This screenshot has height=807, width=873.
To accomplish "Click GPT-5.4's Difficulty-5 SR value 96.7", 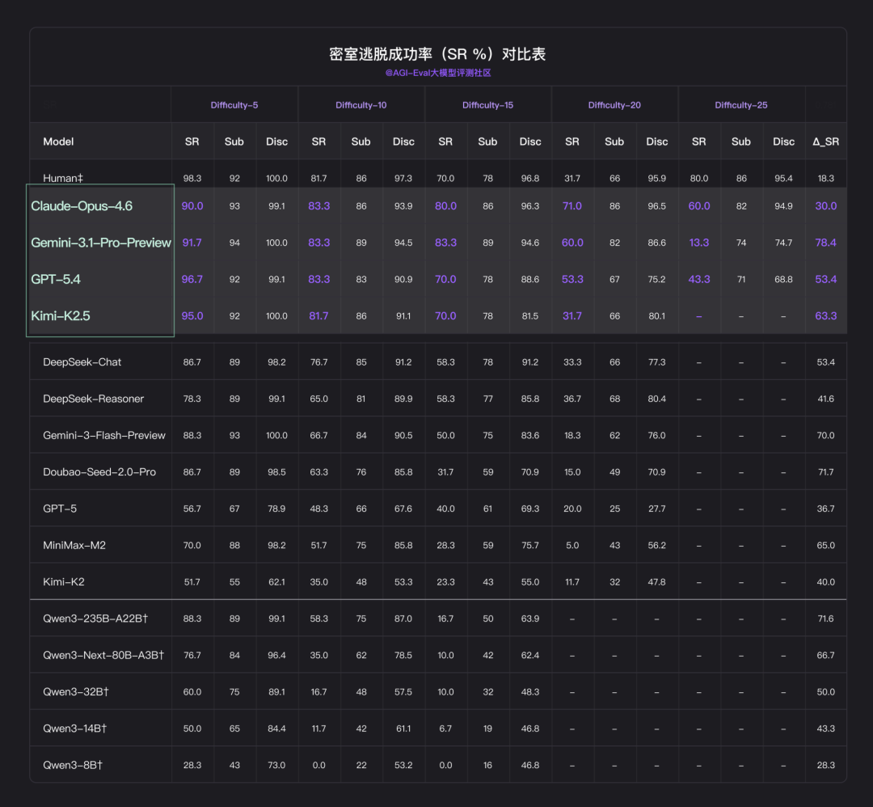I will click(x=192, y=279).
